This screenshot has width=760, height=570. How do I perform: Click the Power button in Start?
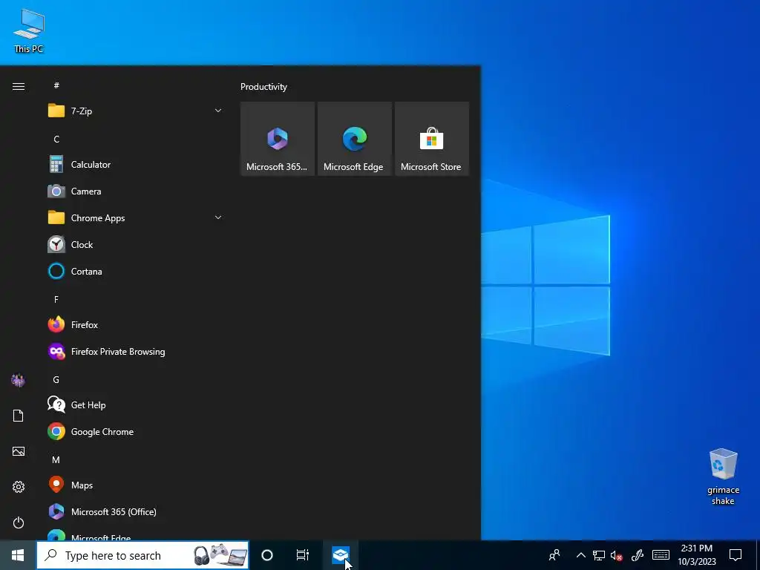19,522
